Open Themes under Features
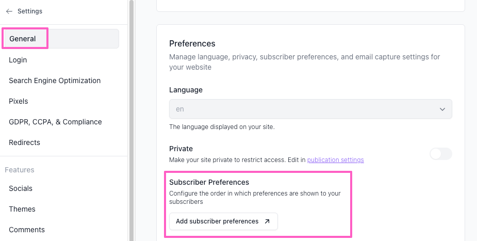Image resolution: width=477 pixels, height=241 pixels. pos(22,209)
